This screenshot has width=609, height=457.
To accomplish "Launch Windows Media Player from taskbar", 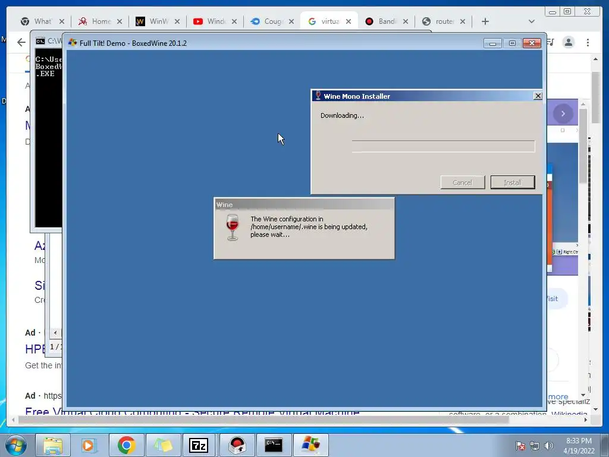I will [x=89, y=445].
